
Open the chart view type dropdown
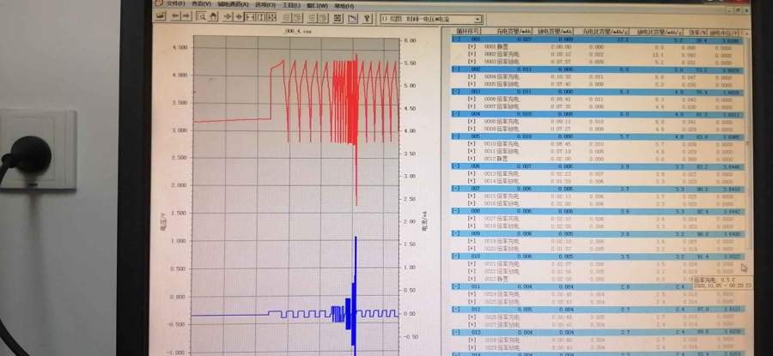478,20
